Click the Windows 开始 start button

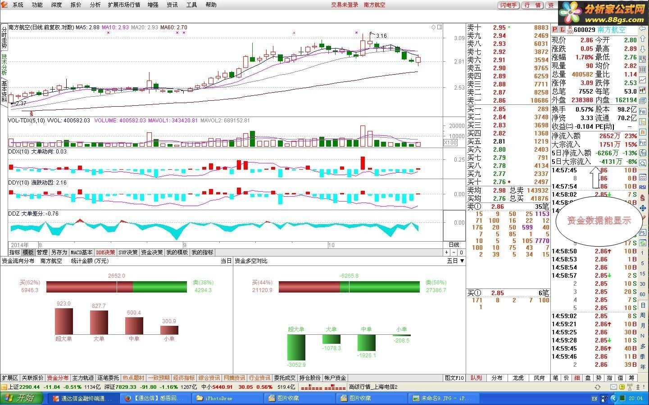(x=23, y=398)
